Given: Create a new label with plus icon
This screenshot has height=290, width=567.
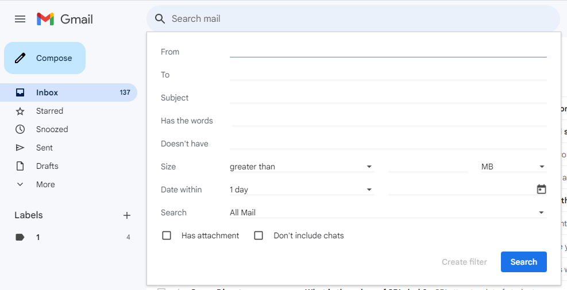Looking at the screenshot, I should 127,215.
